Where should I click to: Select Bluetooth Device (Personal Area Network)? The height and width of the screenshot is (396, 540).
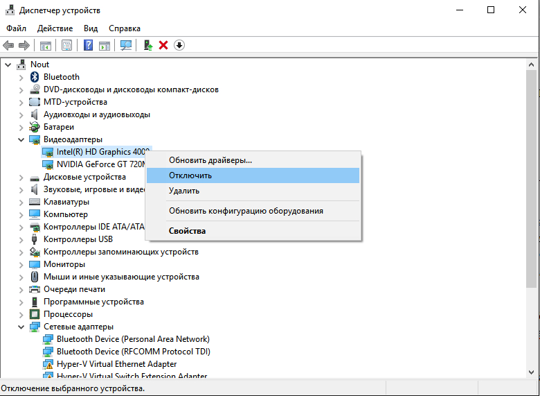[x=133, y=339]
